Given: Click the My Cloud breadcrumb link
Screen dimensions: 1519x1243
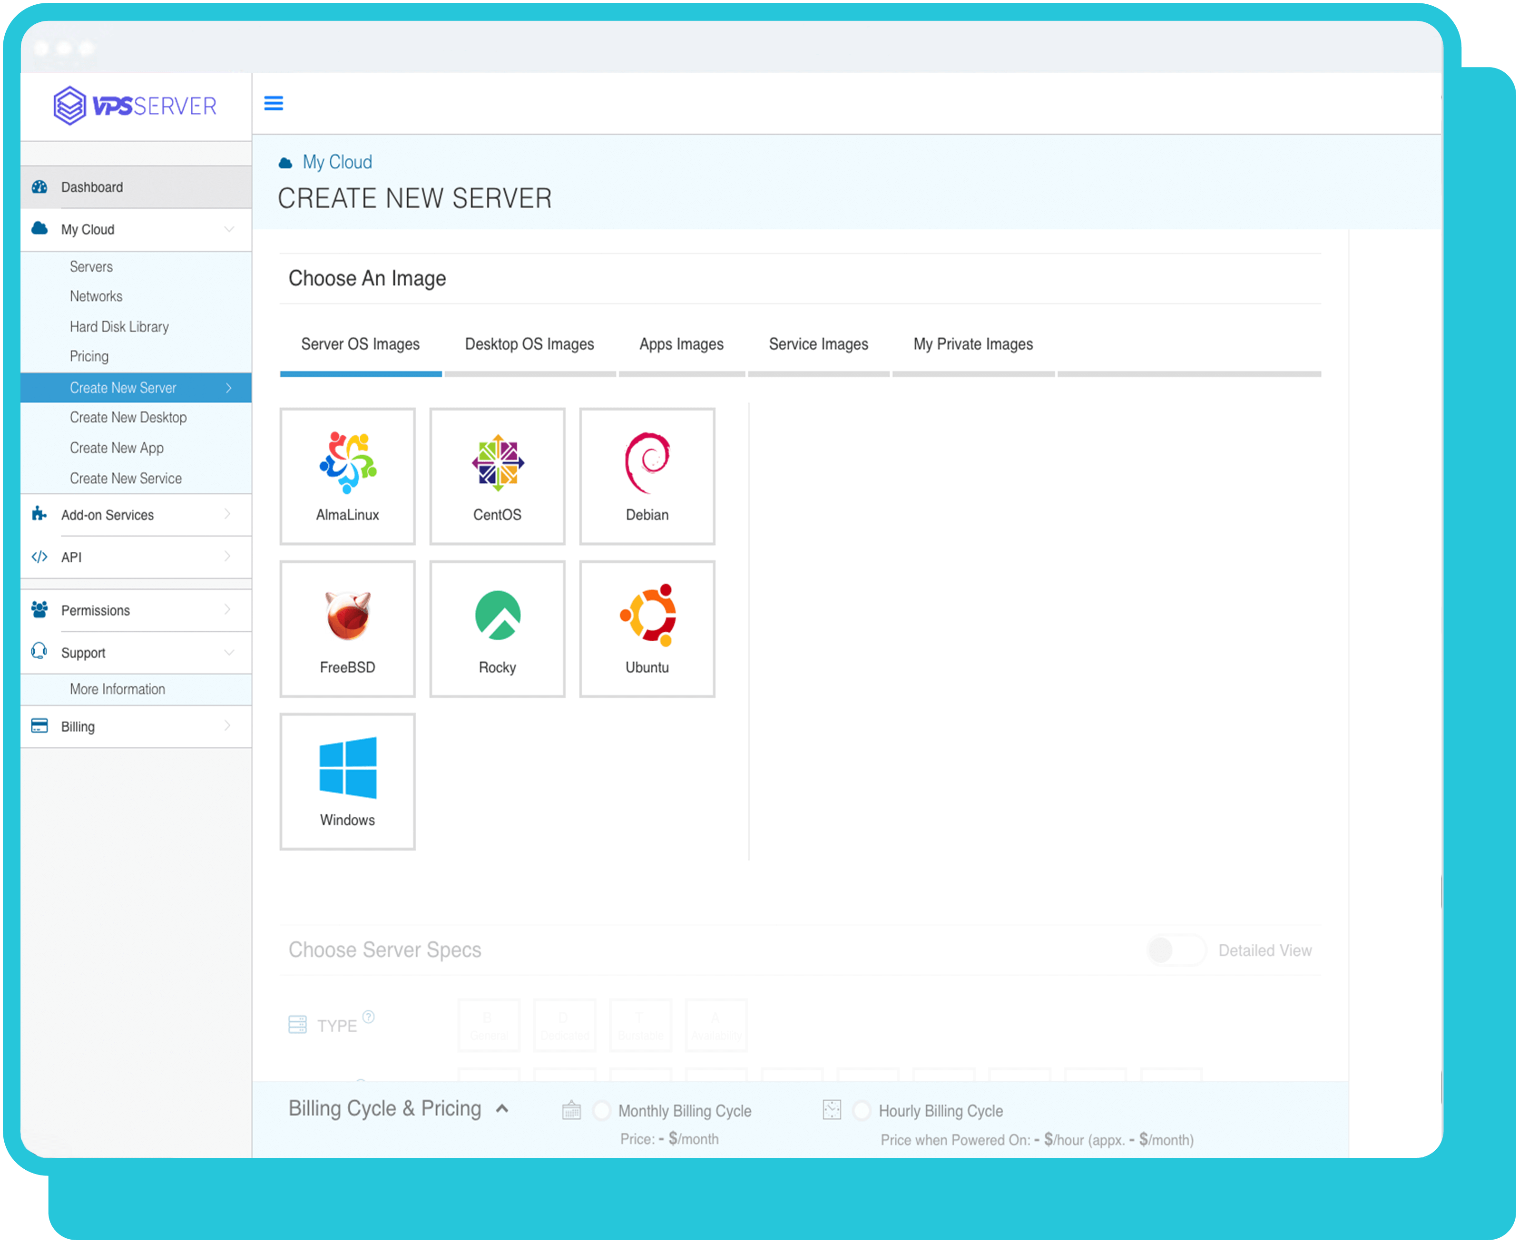Looking at the screenshot, I should (337, 162).
